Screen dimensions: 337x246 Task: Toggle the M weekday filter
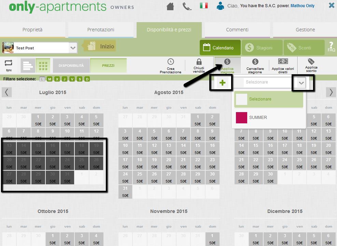pos(50,79)
